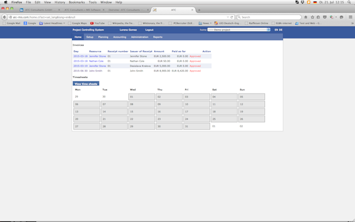Open YouTube bookmark in bookmarks bar
The width and height of the screenshot is (355, 222).
point(98,23)
